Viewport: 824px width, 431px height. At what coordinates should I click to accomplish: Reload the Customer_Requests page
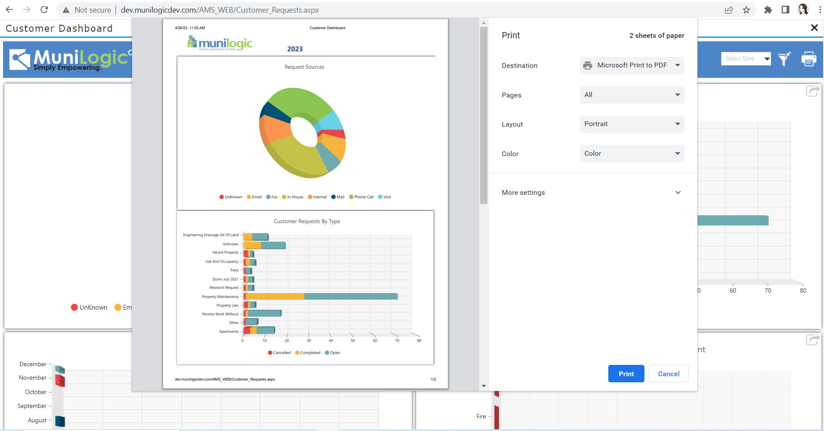[x=44, y=10]
